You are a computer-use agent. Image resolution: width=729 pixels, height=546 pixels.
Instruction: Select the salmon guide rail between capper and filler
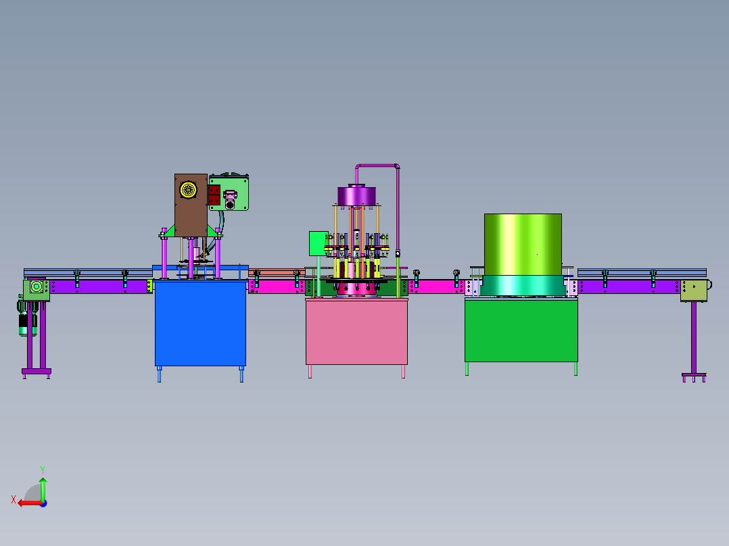pos(276,272)
